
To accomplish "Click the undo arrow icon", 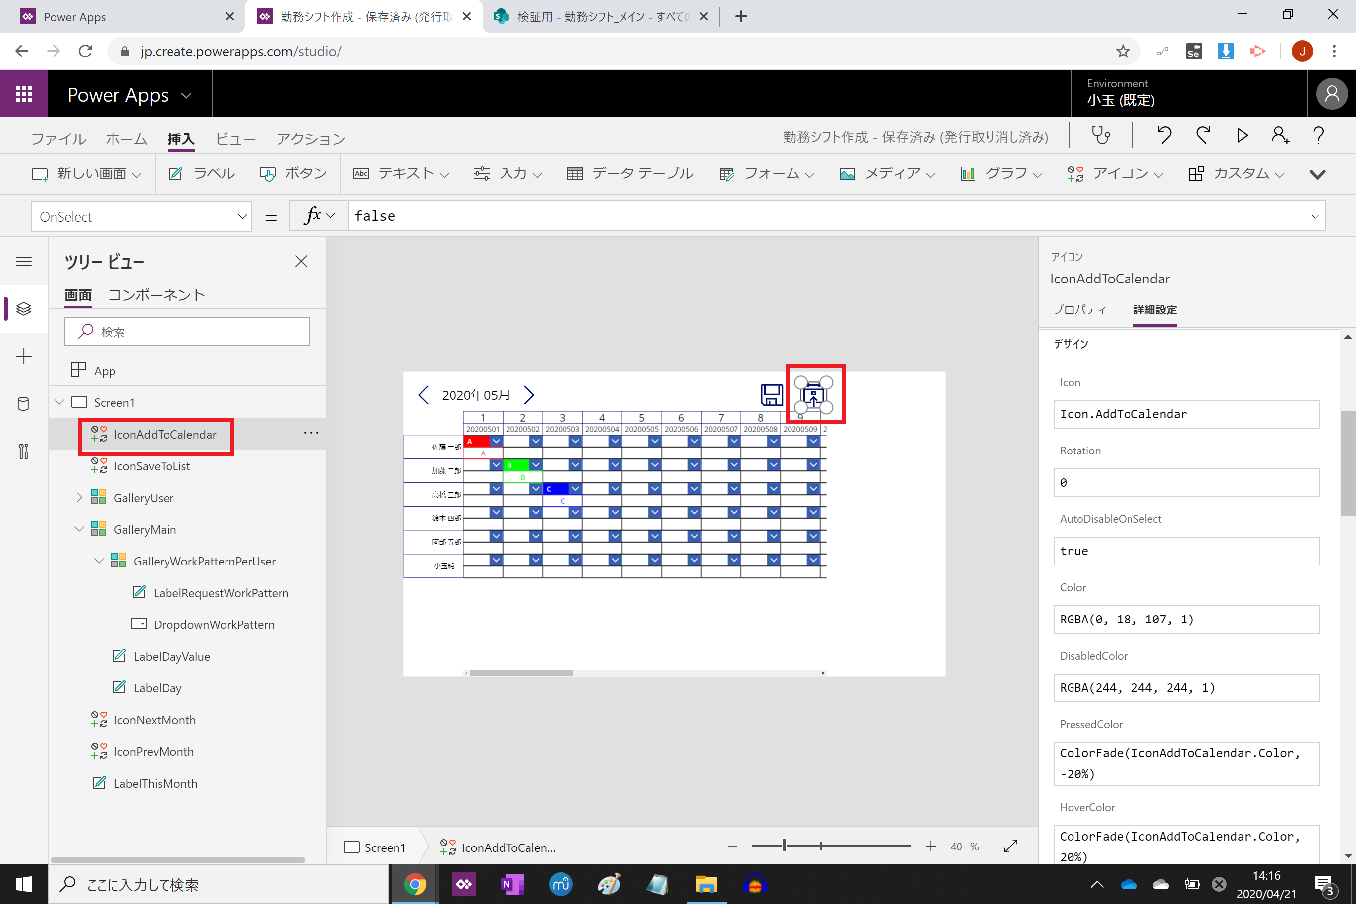I will [1163, 136].
